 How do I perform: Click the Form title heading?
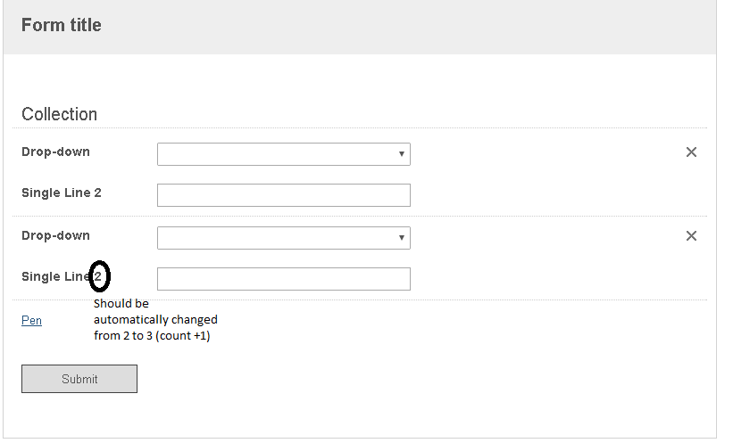(62, 25)
